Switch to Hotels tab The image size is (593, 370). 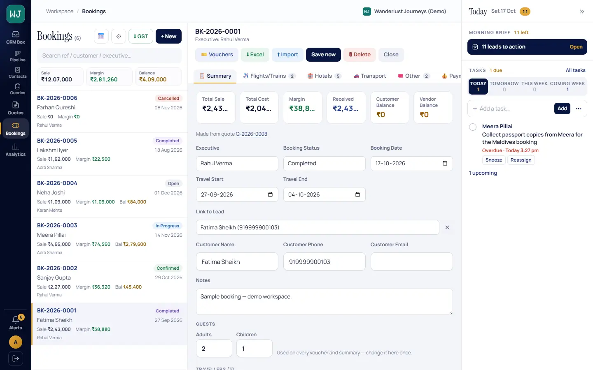324,76
